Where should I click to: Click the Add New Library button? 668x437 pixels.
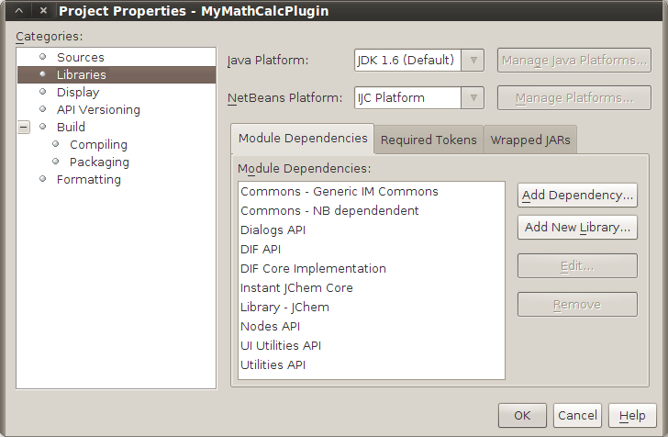coord(577,228)
